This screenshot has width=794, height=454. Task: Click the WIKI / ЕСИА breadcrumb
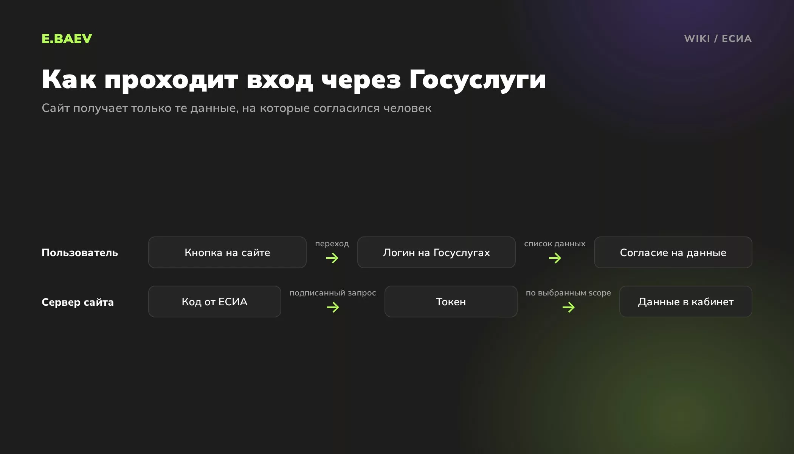pos(718,39)
